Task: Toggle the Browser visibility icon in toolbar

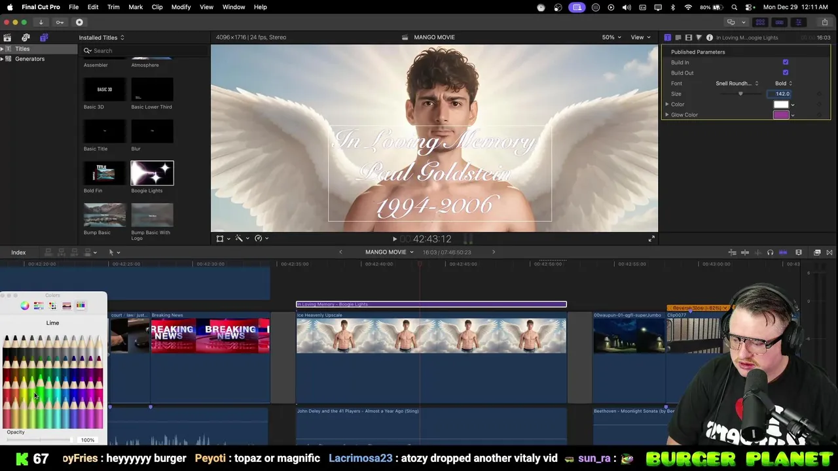Action: [x=760, y=22]
